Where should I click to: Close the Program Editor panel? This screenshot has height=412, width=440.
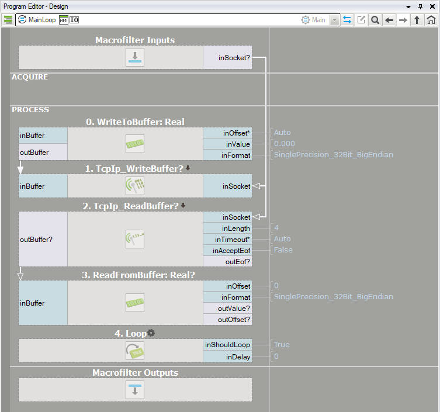(x=432, y=6)
